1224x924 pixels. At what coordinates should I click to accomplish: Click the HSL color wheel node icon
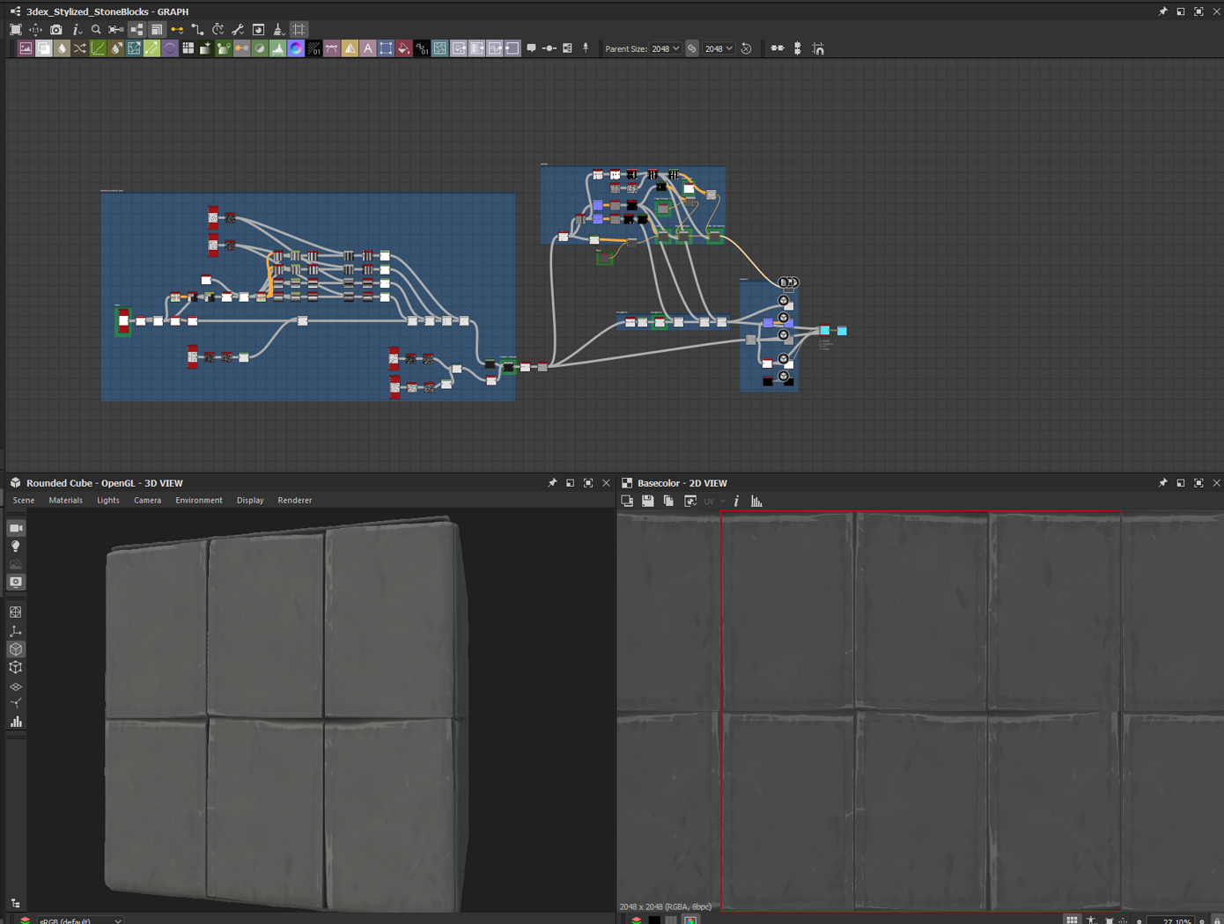[x=296, y=49]
